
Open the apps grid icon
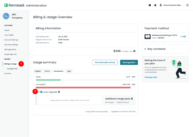(187, 5)
